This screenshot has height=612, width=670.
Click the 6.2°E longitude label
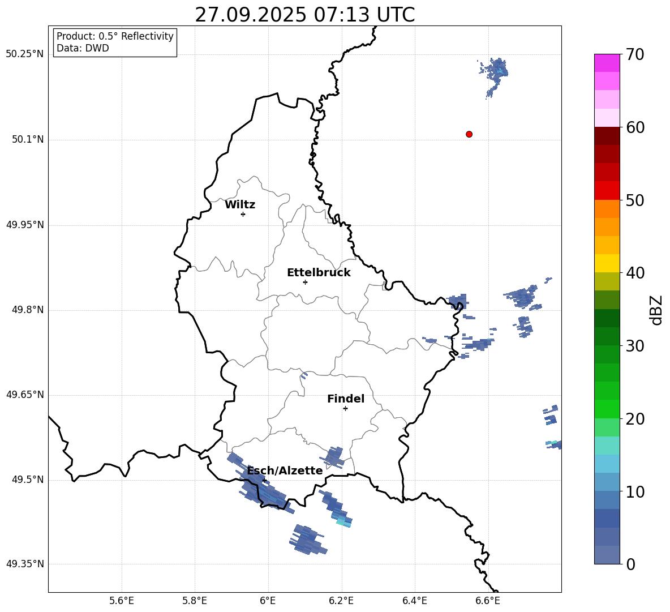[x=341, y=601]
